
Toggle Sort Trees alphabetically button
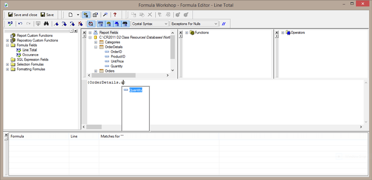click(x=91, y=23)
